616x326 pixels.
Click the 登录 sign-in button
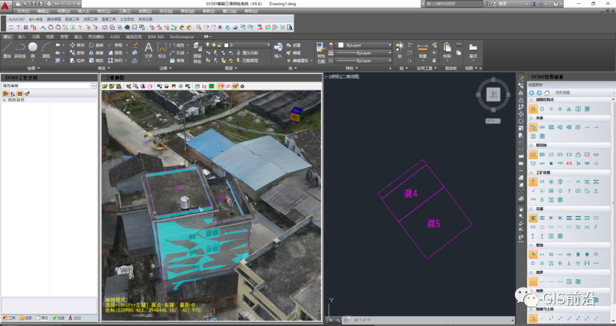point(502,3)
